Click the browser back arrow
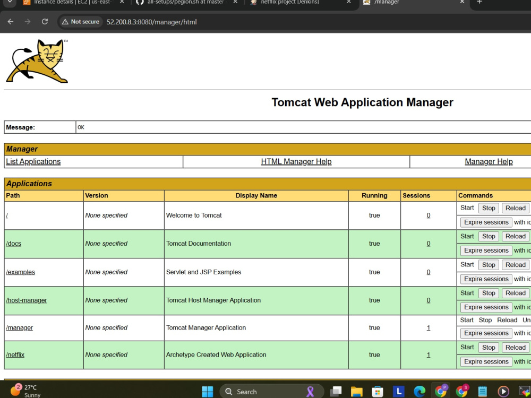The height and width of the screenshot is (398, 531). click(11, 22)
